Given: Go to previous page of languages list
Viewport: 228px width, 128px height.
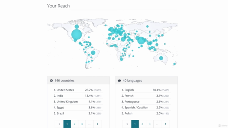Looking at the screenshot, I should [x=127, y=124].
